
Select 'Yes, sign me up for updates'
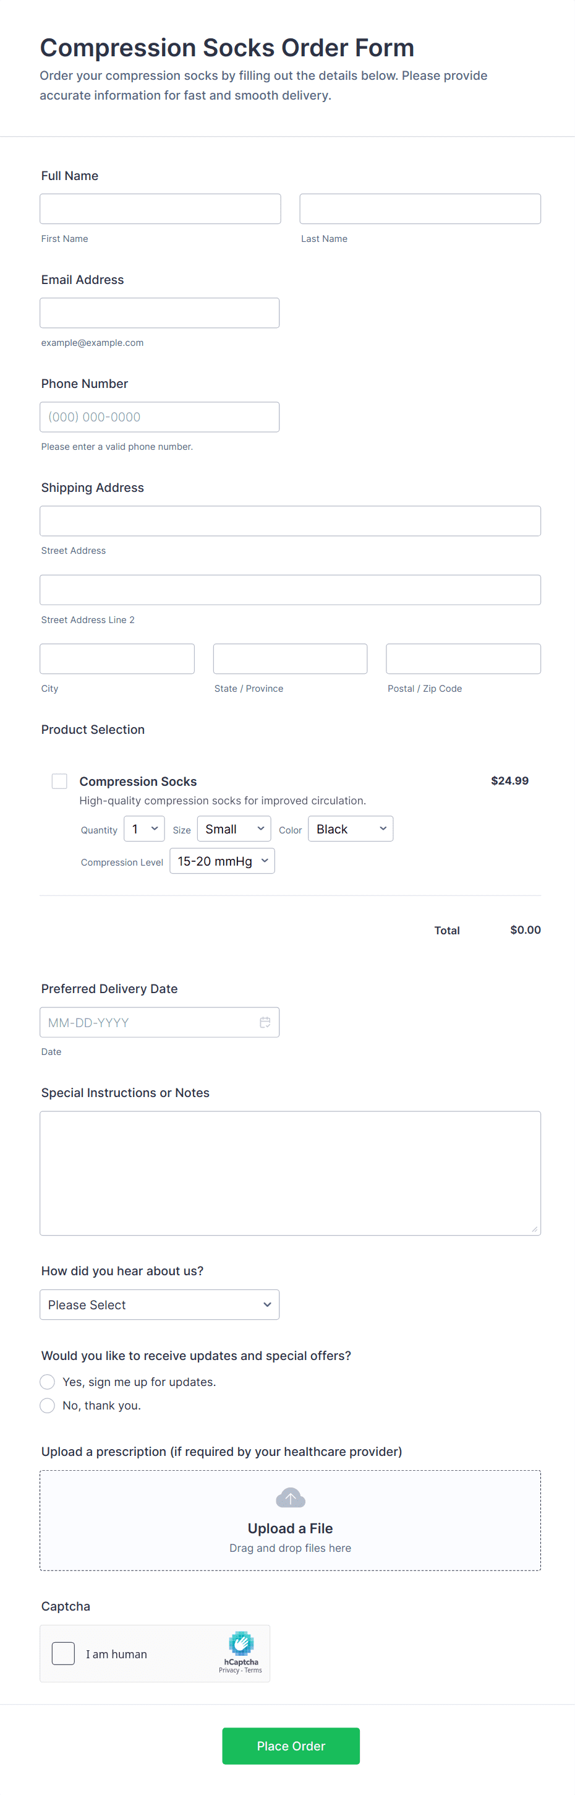click(48, 1382)
